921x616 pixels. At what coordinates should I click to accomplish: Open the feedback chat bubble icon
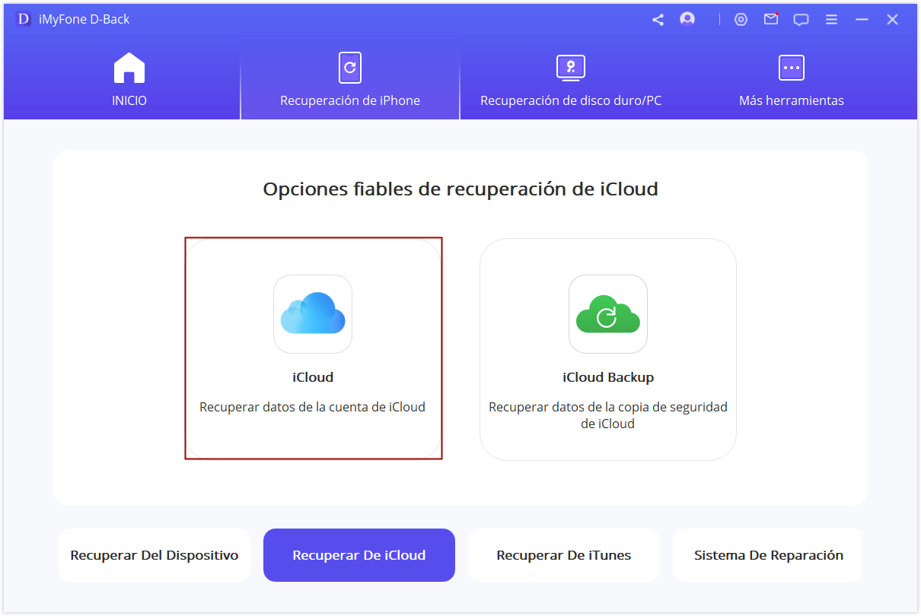coord(801,19)
